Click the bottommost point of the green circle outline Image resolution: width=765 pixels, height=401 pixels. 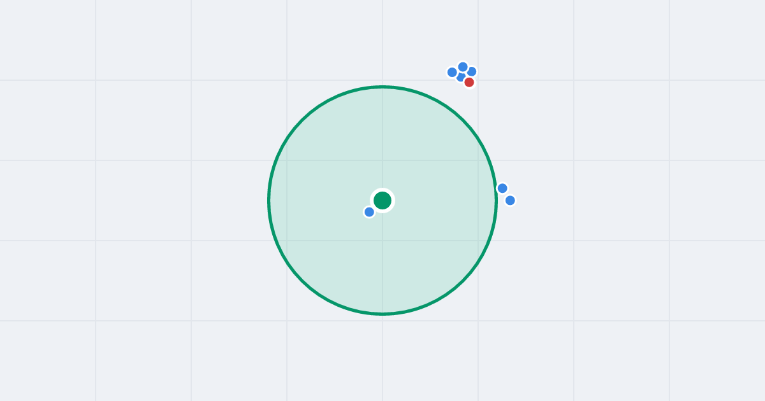point(382,314)
